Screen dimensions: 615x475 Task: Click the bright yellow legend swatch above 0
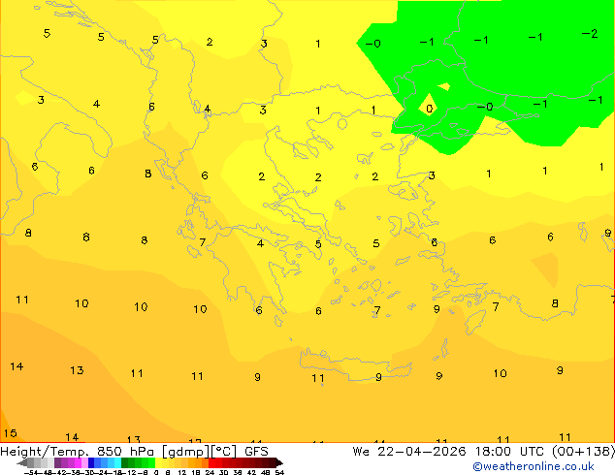(158, 462)
